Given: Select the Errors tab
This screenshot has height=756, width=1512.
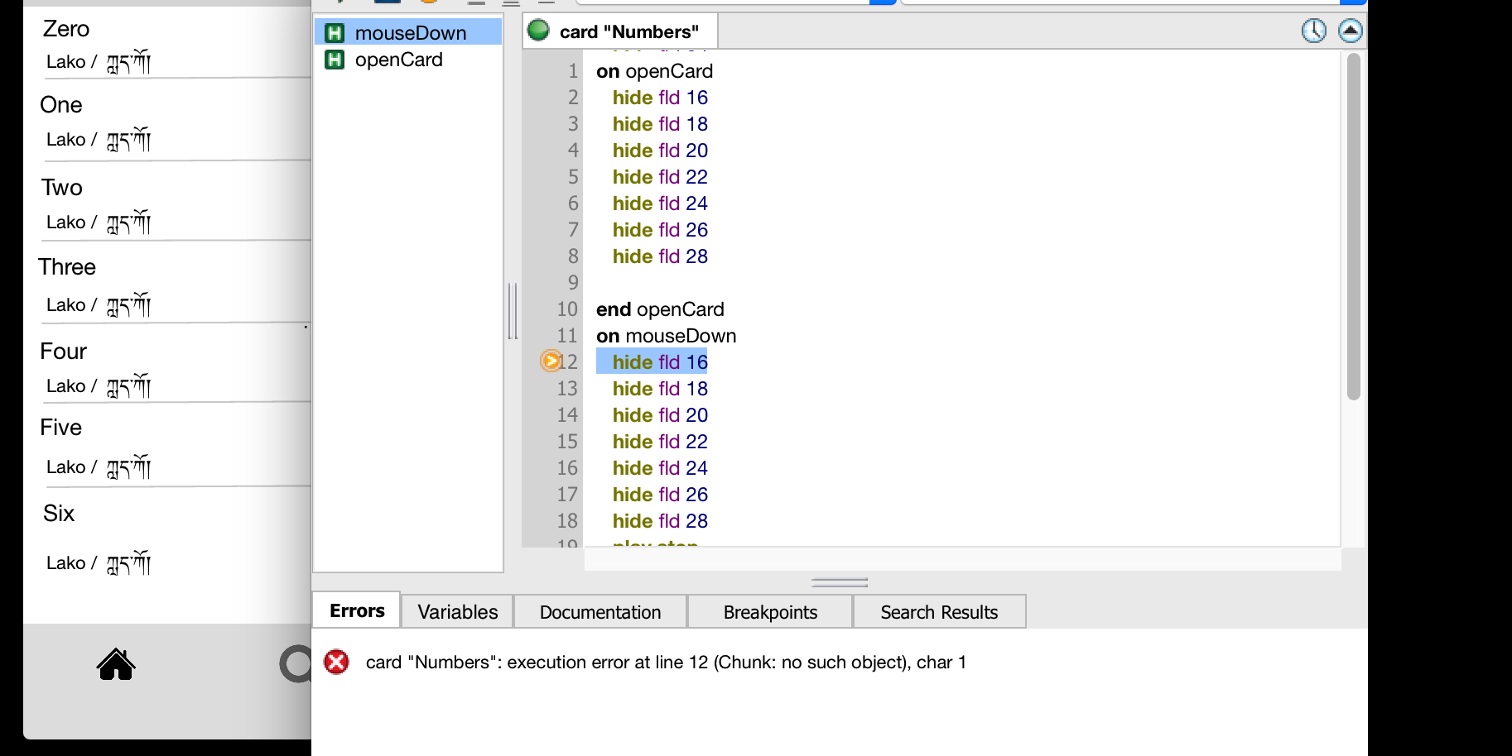Looking at the screenshot, I should tap(357, 611).
